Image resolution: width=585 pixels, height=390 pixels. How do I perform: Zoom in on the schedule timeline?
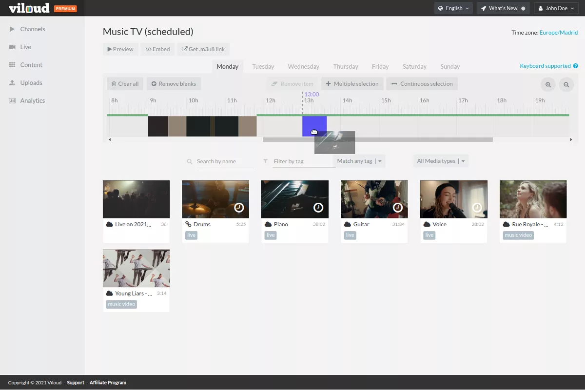pyautogui.click(x=548, y=84)
